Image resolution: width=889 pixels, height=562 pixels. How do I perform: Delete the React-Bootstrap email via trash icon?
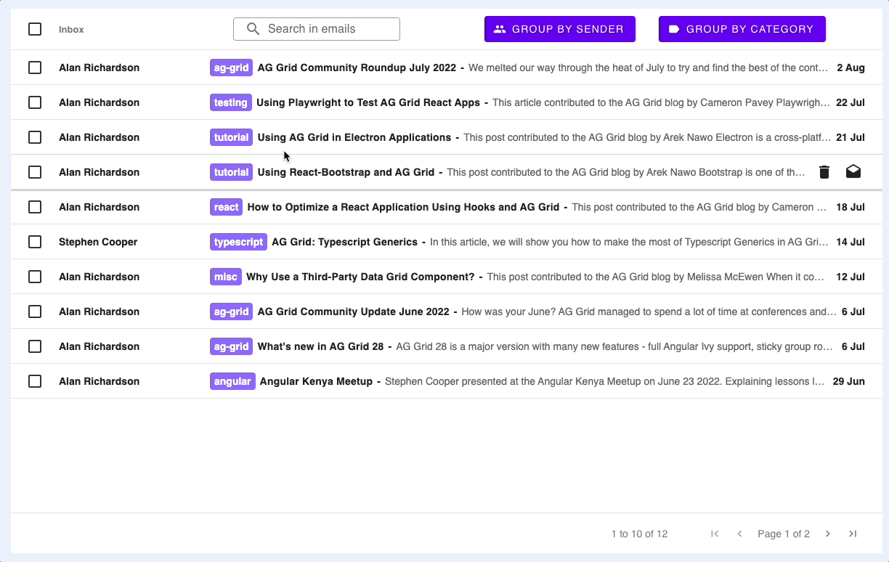[824, 171]
